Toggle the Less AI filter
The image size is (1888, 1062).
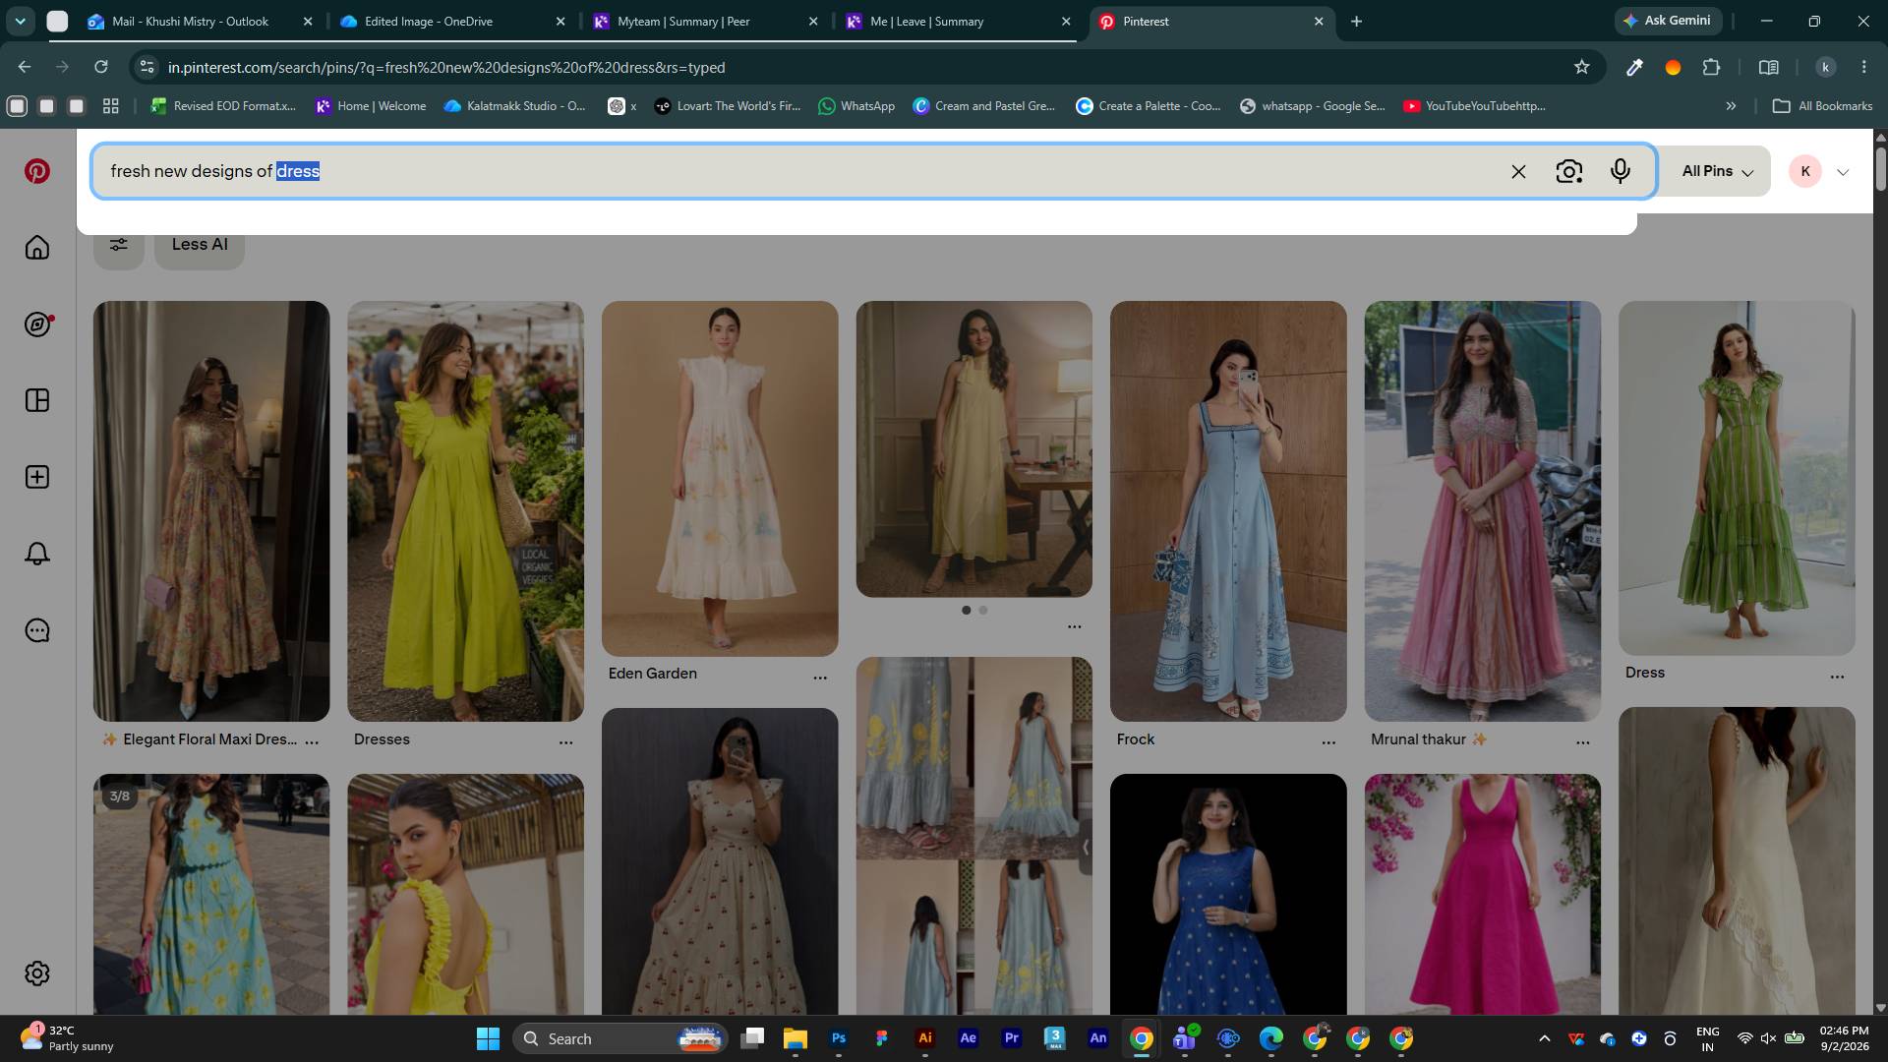(200, 244)
